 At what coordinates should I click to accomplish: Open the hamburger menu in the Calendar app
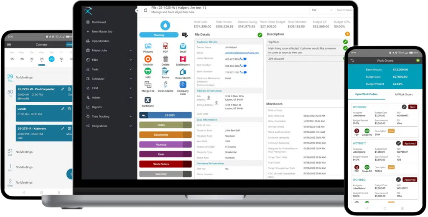click(9, 44)
